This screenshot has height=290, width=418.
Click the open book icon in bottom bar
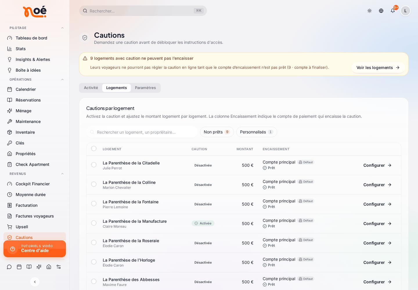tap(29, 267)
